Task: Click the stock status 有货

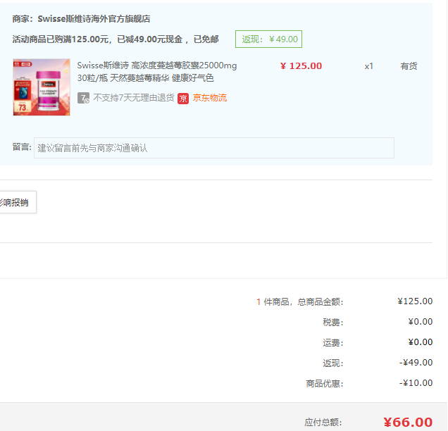Action: coord(409,66)
